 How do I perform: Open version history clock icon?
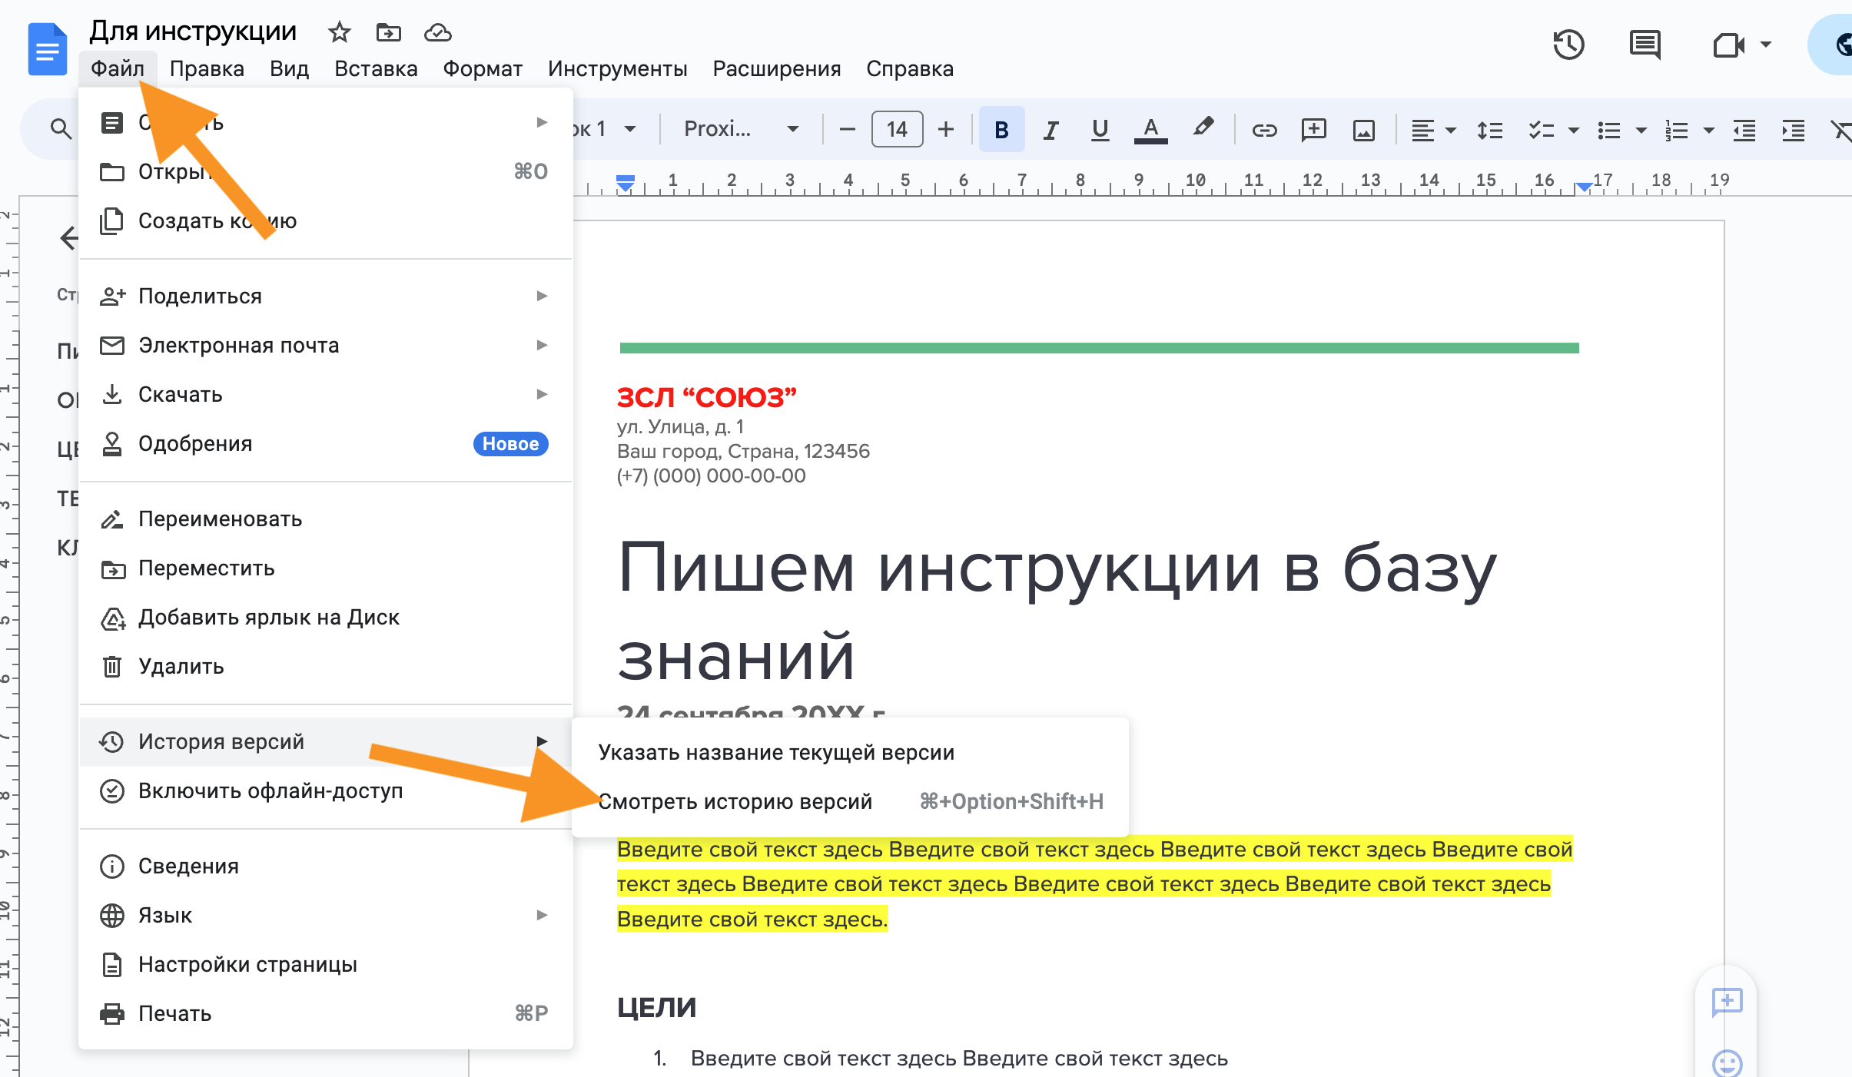pyautogui.click(x=1568, y=45)
